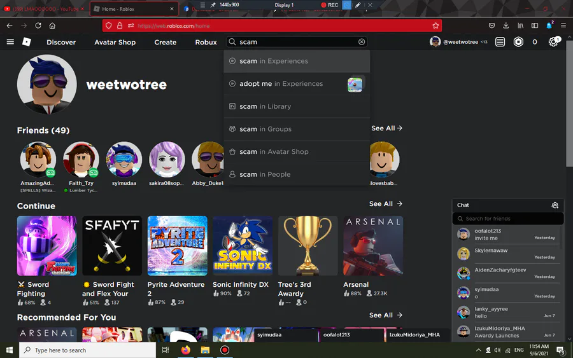Image resolution: width=573 pixels, height=358 pixels.
Task: Open the Windows notification center icon
Action: (560, 350)
